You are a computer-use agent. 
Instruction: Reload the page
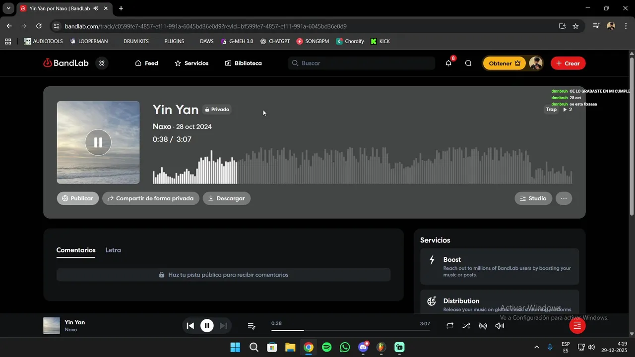39,26
